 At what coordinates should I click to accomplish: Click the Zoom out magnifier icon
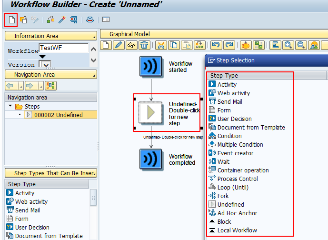(x=301, y=45)
